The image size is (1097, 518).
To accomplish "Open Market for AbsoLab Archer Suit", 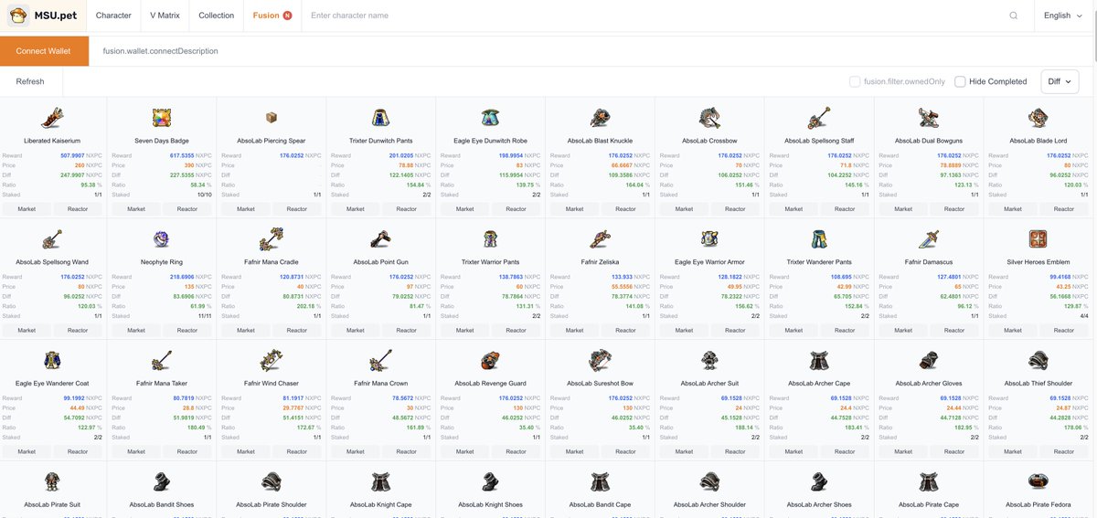I will [684, 451].
